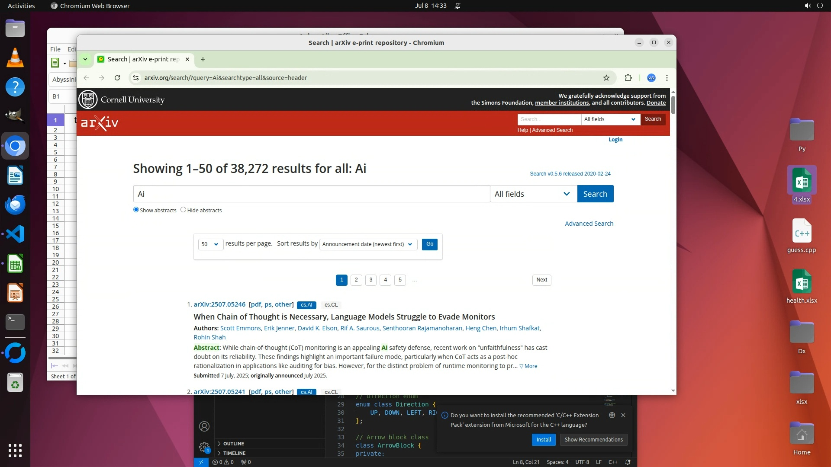The image size is (831, 467).
Task: Open Chromium three-dot menu
Action: click(667, 78)
